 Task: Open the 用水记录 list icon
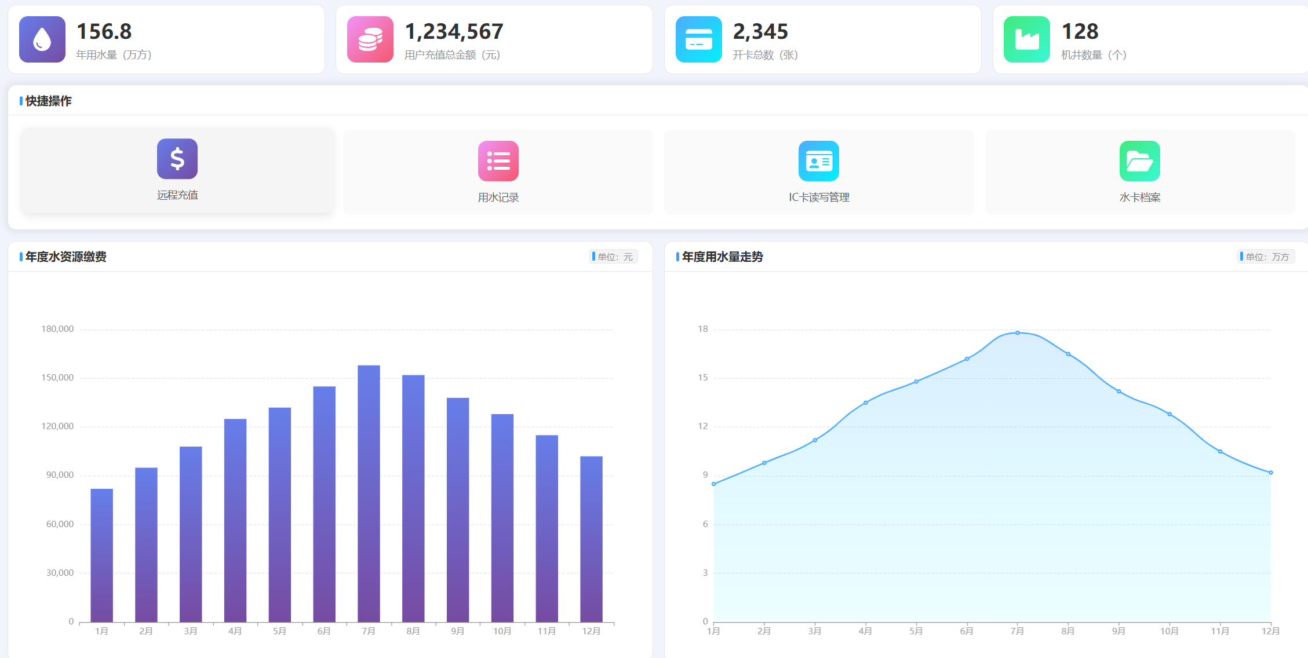pos(498,161)
